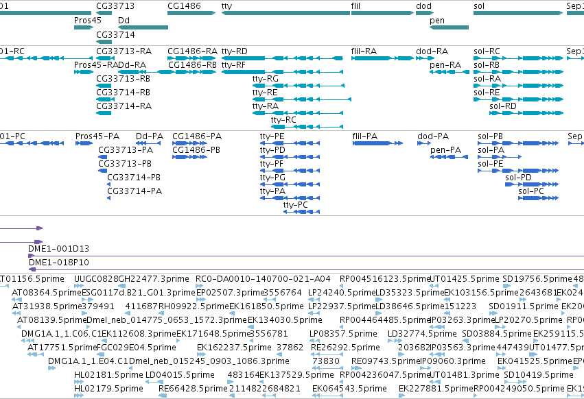Click EST RC0-DA0010-140700-021-A04
The height and width of the screenshot is (399, 584).
[263, 279]
